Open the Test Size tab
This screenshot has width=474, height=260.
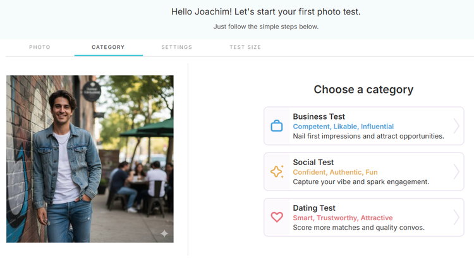coord(245,47)
